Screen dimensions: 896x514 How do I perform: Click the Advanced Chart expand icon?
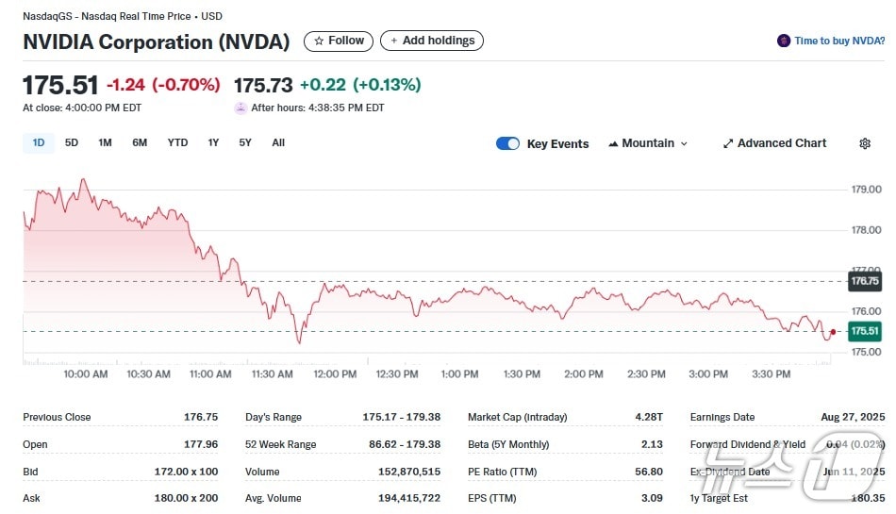(728, 143)
